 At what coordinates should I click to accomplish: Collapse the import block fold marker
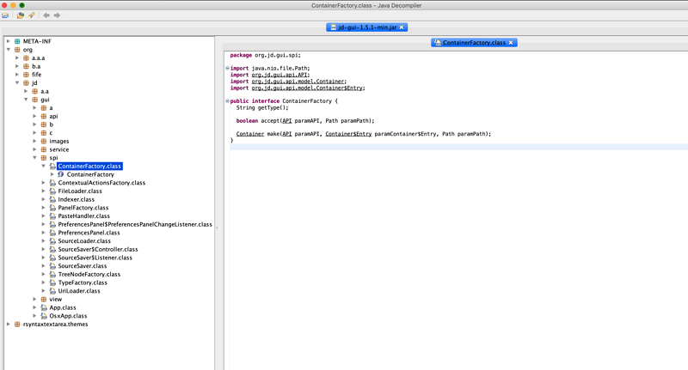pos(228,69)
